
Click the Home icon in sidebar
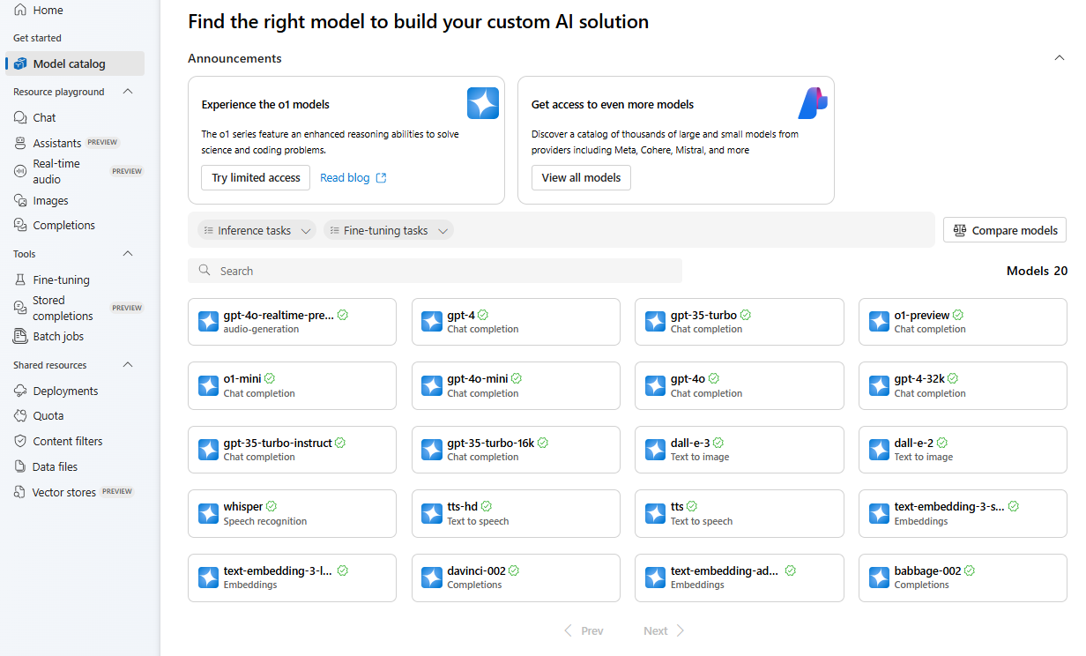tap(20, 10)
